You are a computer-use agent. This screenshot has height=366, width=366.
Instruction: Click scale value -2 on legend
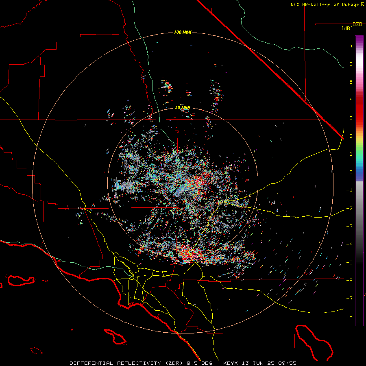[x=349, y=208]
